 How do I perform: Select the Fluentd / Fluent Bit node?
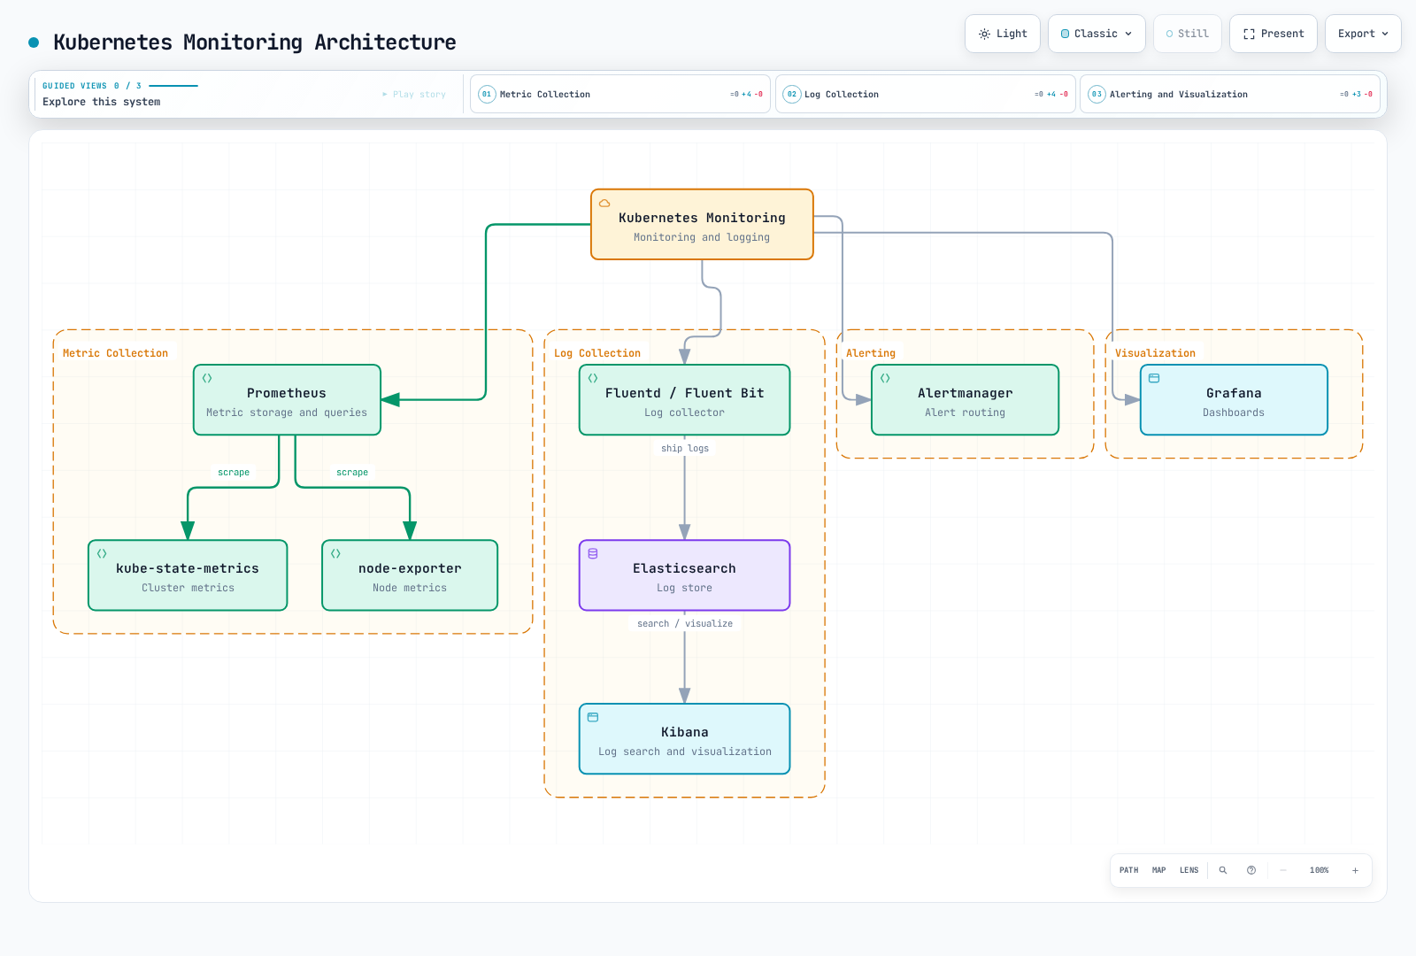click(x=684, y=400)
